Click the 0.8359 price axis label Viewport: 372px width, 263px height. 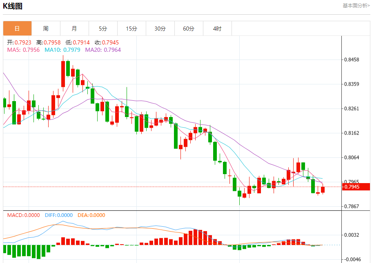352,84
